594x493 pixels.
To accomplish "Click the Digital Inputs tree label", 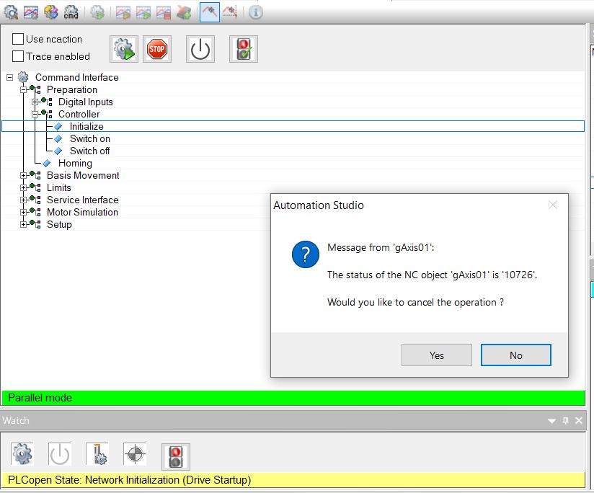I will click(x=86, y=102).
